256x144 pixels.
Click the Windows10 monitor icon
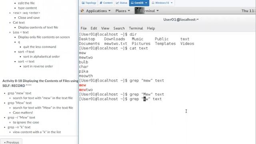coord(153,3)
